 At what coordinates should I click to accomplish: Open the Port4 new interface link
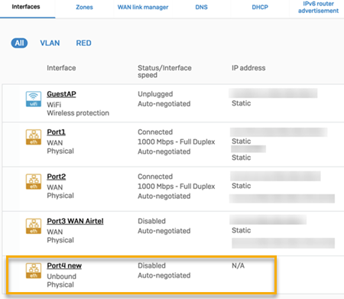click(64, 265)
